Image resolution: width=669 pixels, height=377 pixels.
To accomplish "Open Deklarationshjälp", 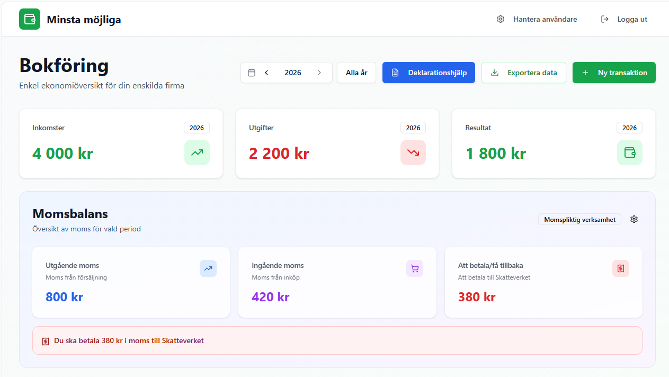I will [429, 73].
